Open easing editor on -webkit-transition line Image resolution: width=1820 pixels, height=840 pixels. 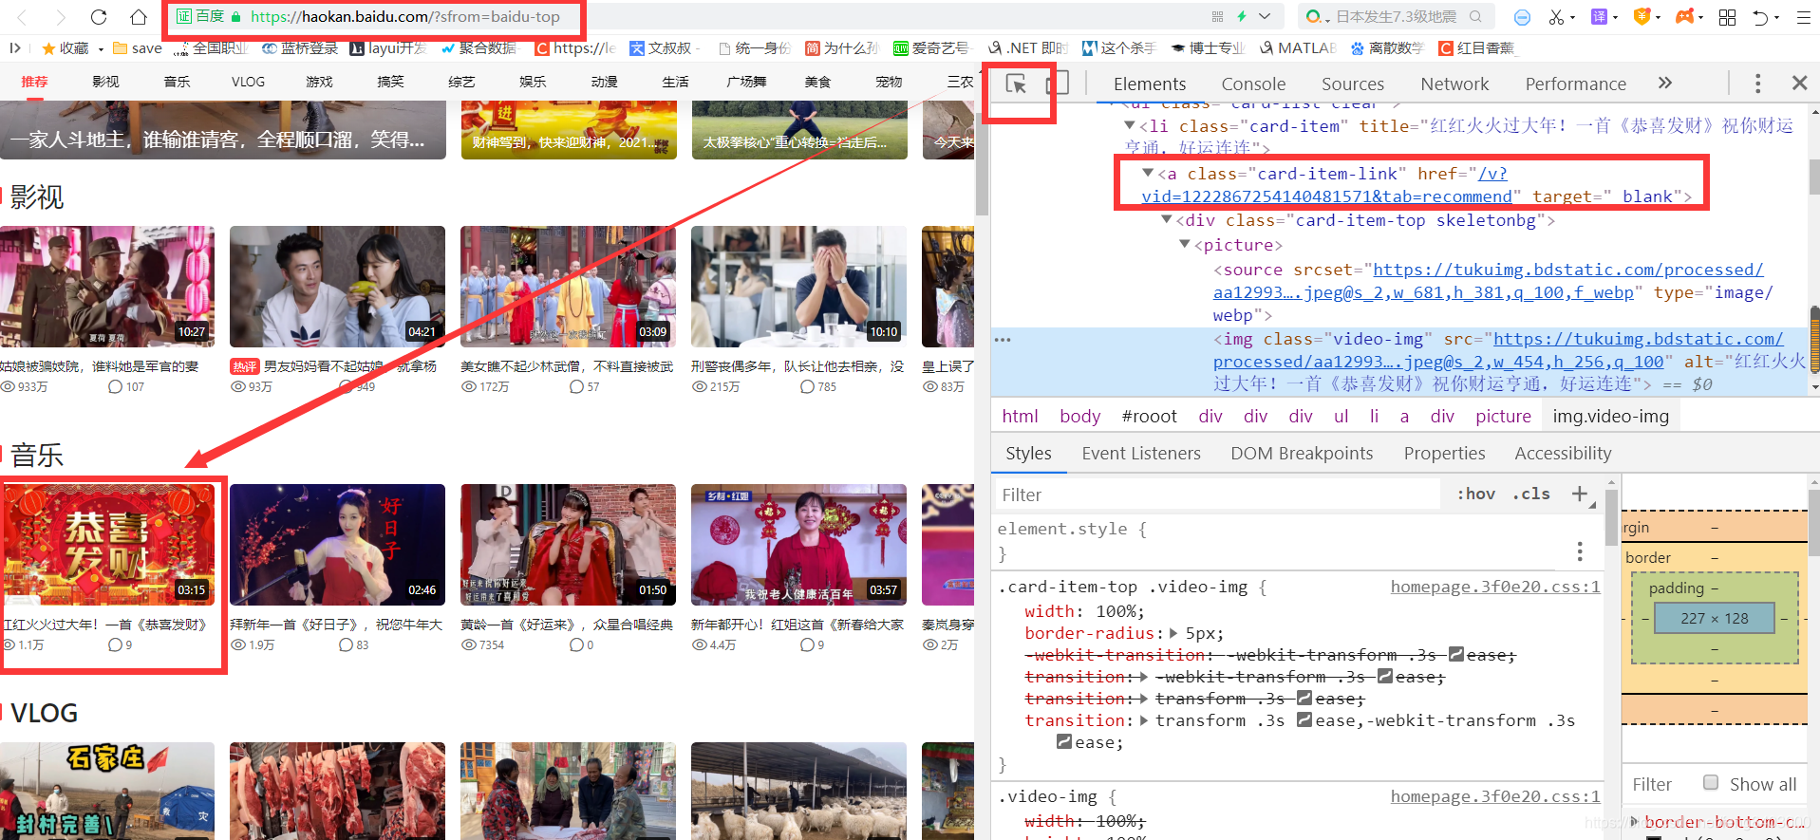pos(1456,654)
